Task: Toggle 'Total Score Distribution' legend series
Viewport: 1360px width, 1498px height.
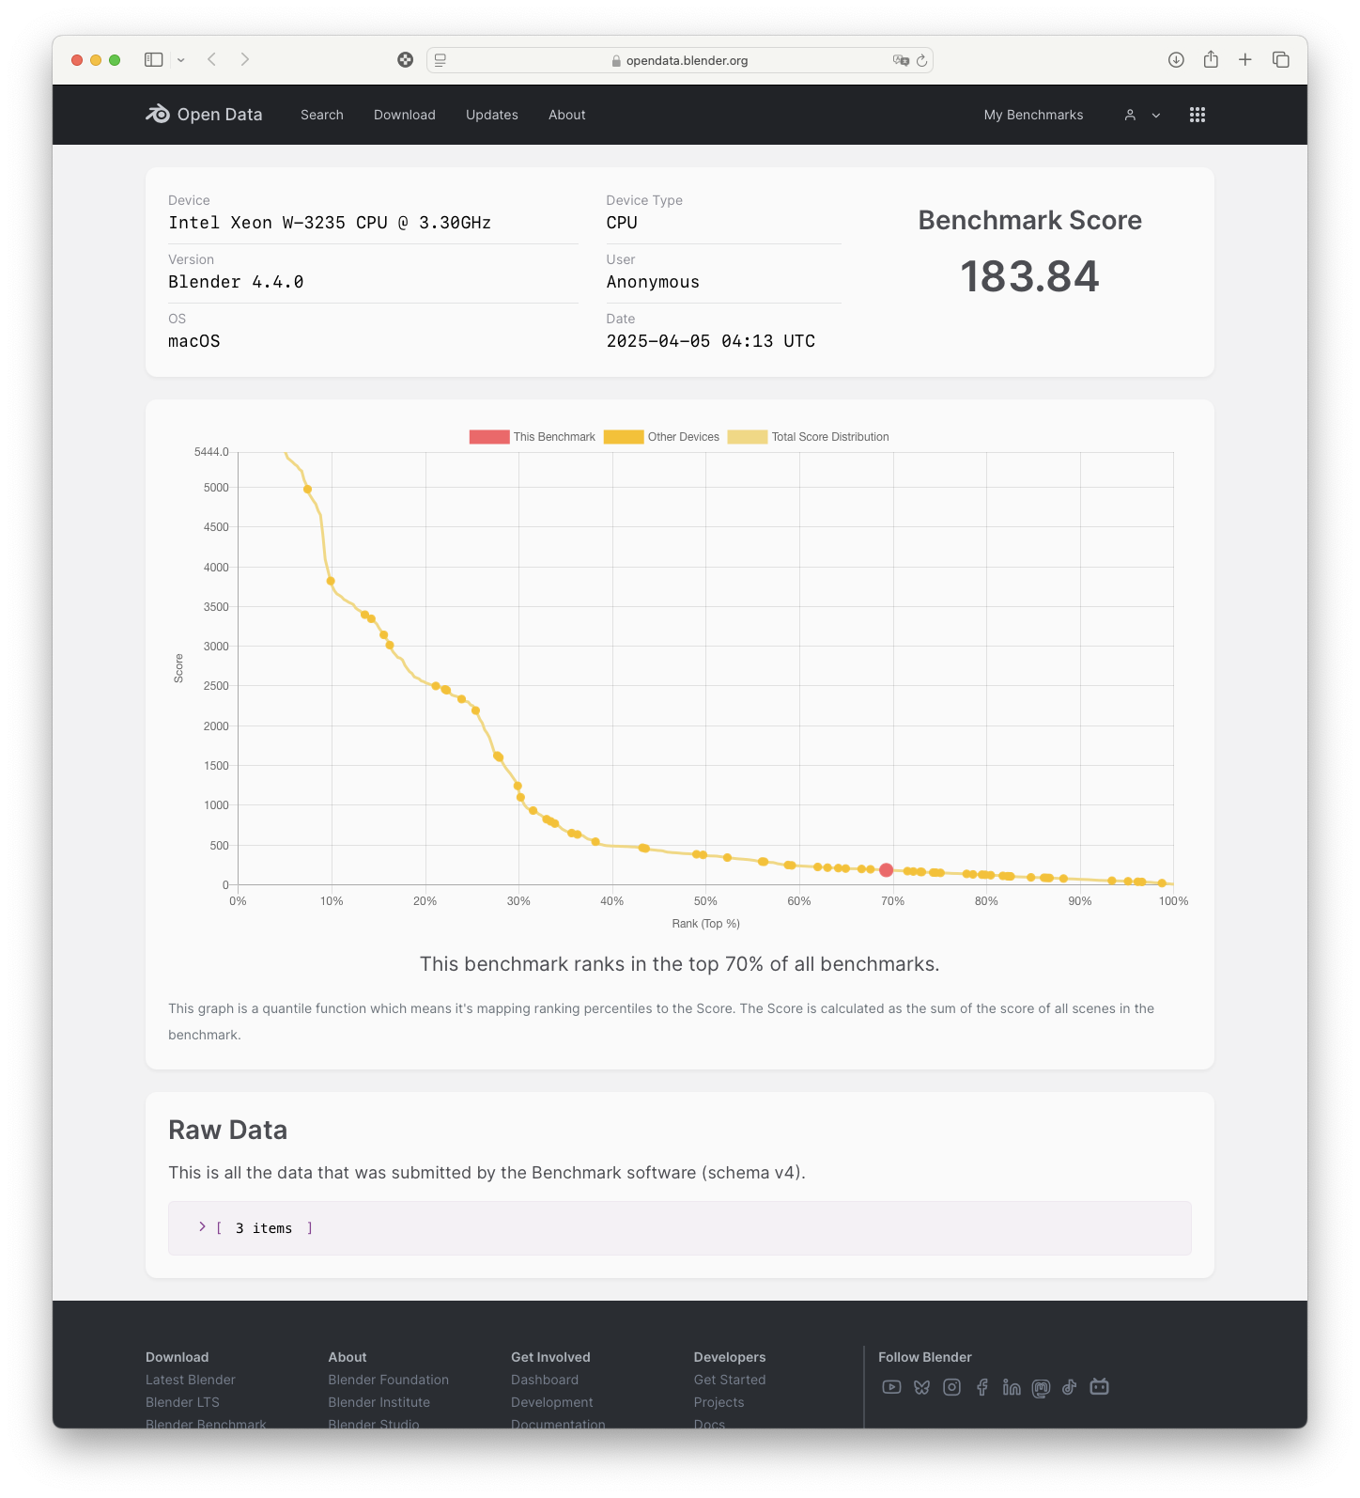Action: [x=808, y=437]
